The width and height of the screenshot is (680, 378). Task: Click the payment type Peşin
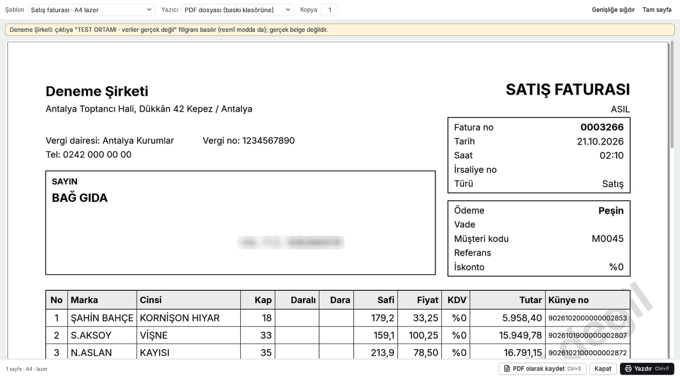(x=611, y=211)
